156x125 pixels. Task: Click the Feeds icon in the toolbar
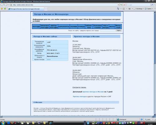click(124, 9)
